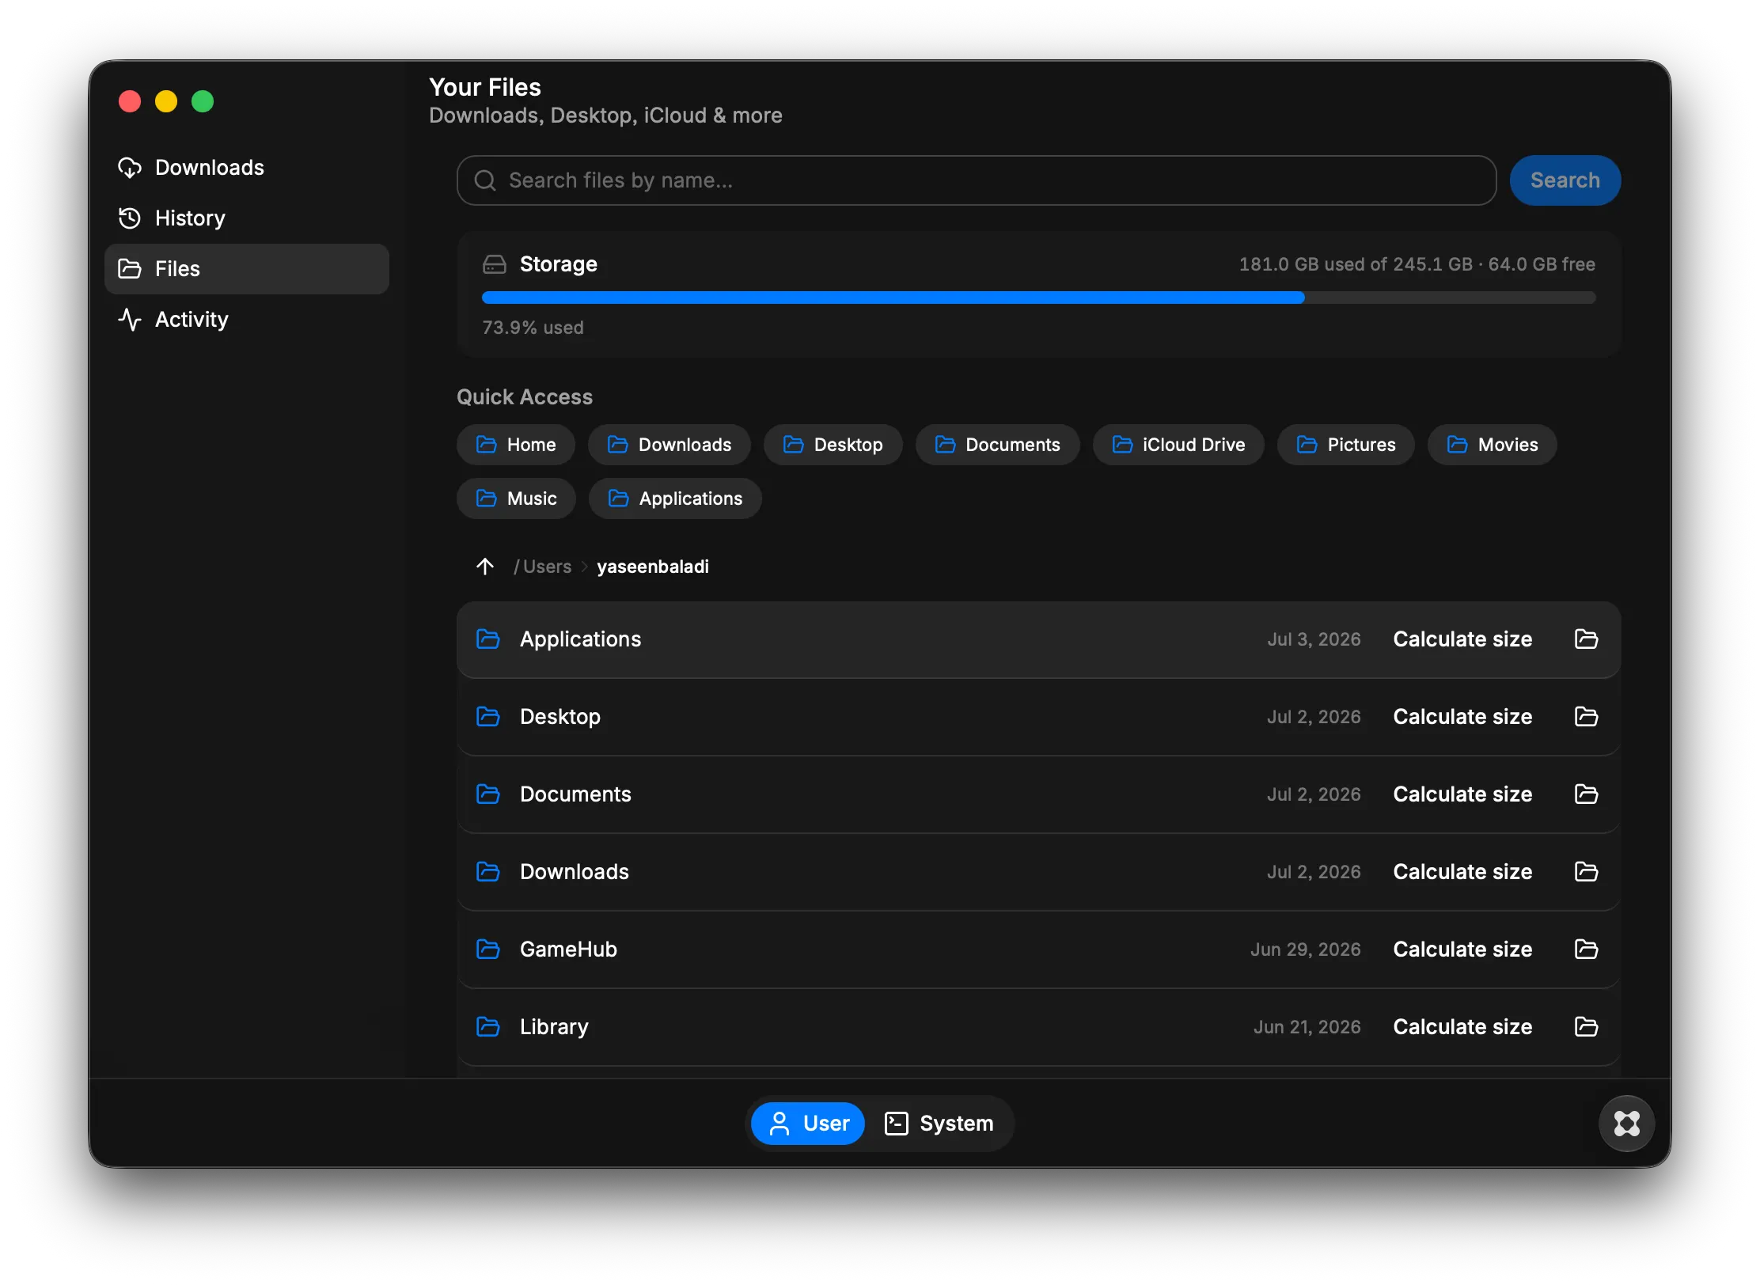This screenshot has width=1760, height=1285.
Task: Navigate to /Users in the breadcrumb
Action: point(542,567)
